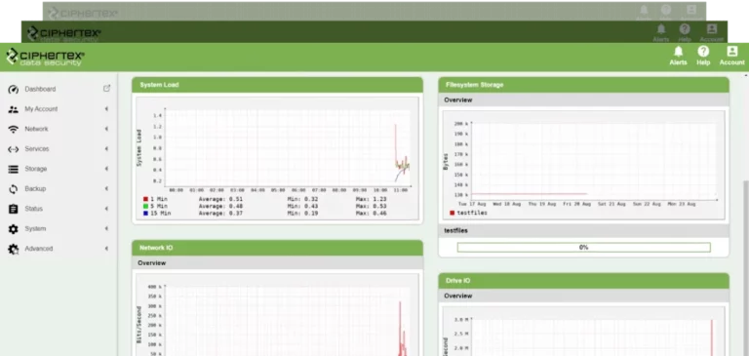Image resolution: width=749 pixels, height=356 pixels.
Task: Select the Network wifi icon
Action: click(14, 129)
